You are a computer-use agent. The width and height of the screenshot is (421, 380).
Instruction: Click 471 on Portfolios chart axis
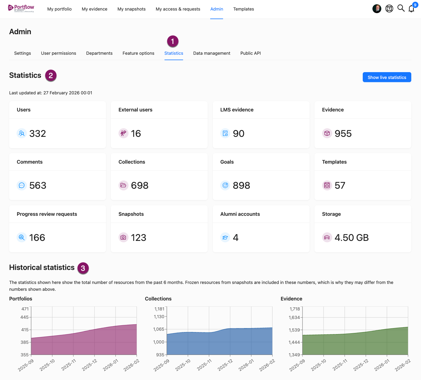click(x=25, y=309)
